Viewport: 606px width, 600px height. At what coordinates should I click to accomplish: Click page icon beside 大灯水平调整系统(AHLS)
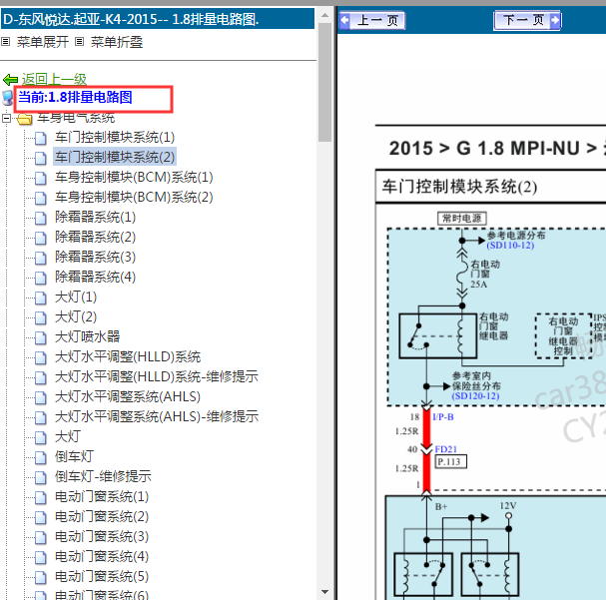[x=41, y=397]
